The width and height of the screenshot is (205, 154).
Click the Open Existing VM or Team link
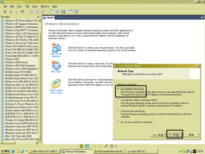pyautogui.click(x=56, y=92)
